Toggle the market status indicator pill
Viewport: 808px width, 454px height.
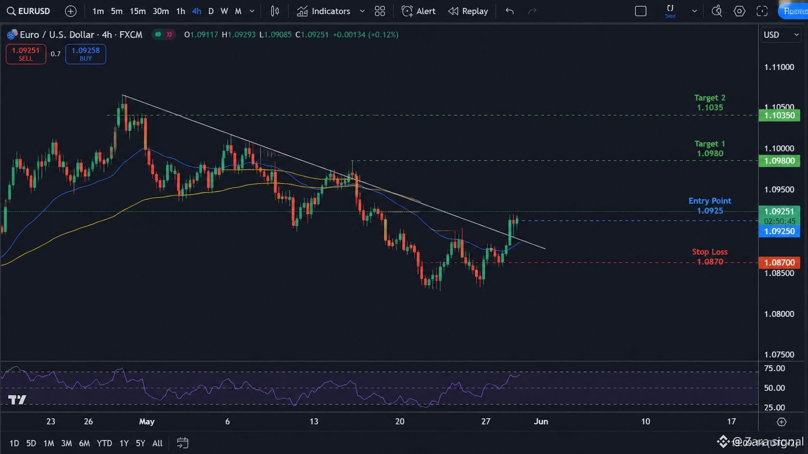[163, 34]
